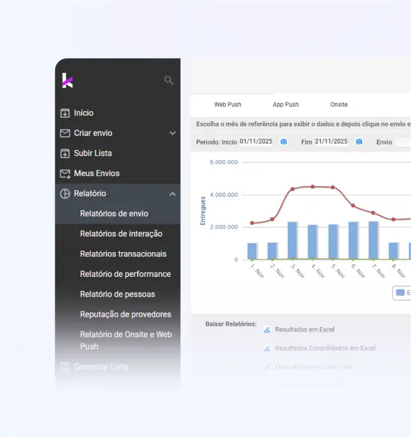
Task: Click the Criar envio envelope icon
Action: 65,133
